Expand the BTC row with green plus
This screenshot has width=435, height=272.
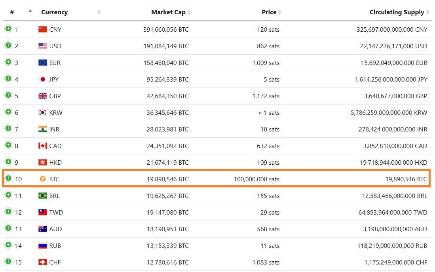(8, 178)
